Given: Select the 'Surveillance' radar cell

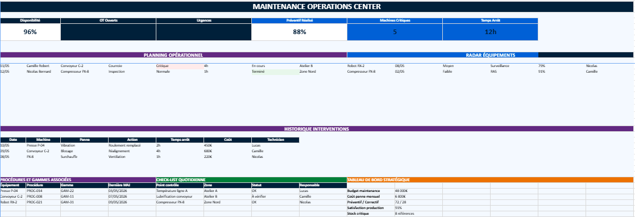Looking at the screenshot, I should pyautogui.click(x=514, y=65).
